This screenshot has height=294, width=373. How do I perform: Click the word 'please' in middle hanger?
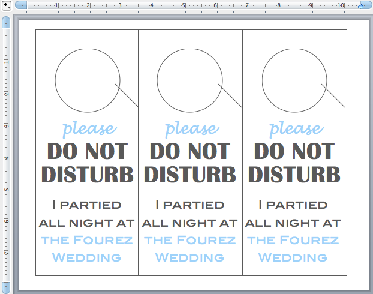click(x=192, y=129)
